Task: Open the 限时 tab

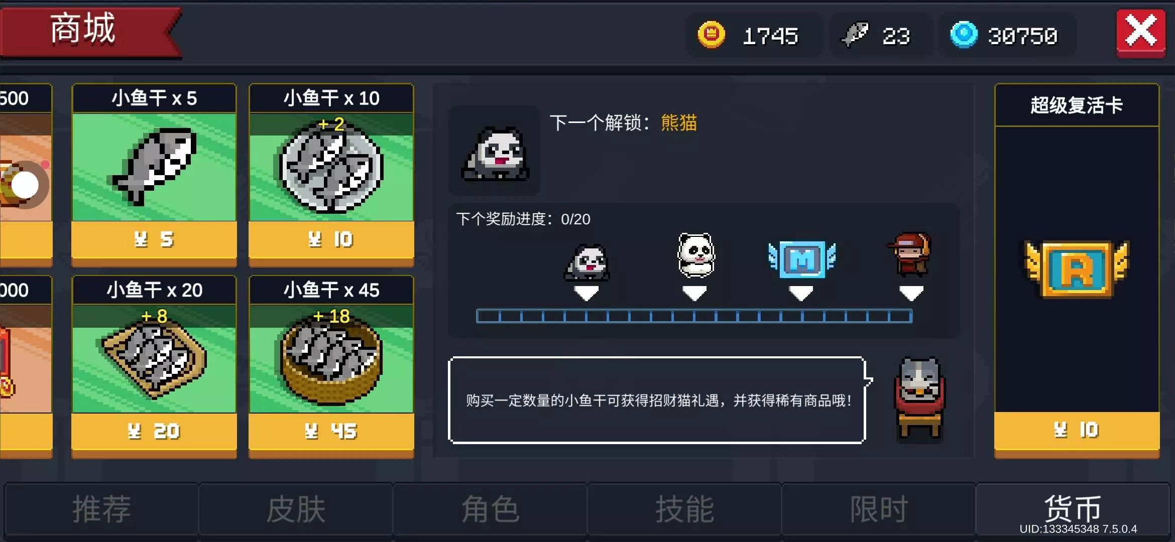Action: coord(879,509)
